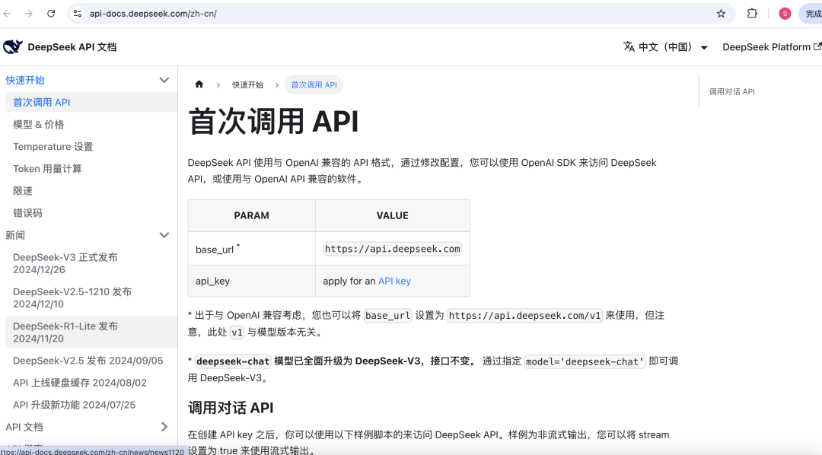Expand the API 文档 sidebar section chevron
The width and height of the screenshot is (822, 455).
pyautogui.click(x=164, y=427)
